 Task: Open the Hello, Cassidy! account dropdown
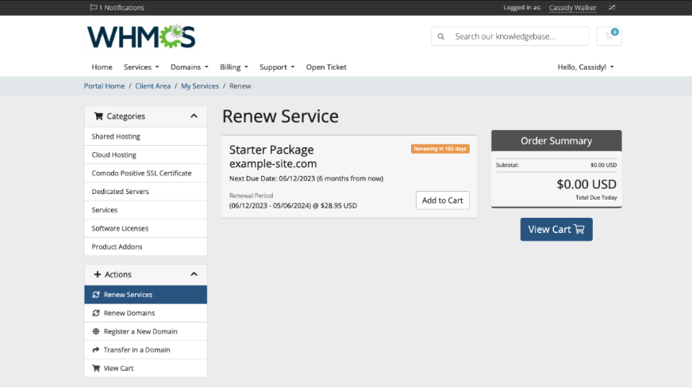coord(586,67)
